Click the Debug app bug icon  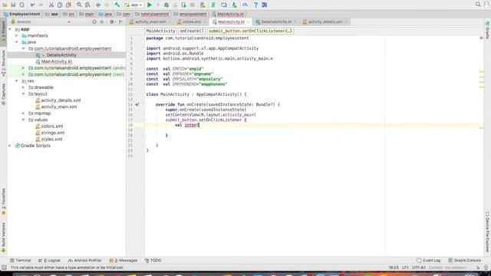[166, 5]
